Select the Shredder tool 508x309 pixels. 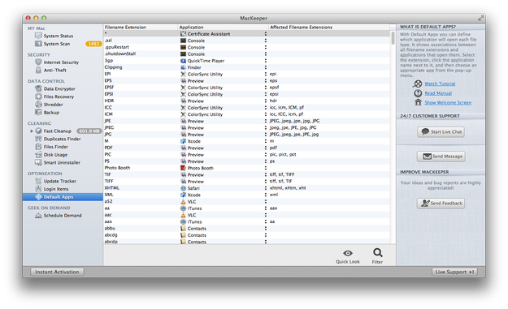coord(53,105)
